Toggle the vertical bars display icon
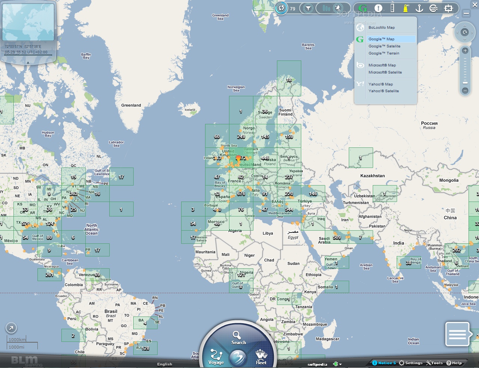The width and height of the screenshot is (479, 368). (327, 8)
